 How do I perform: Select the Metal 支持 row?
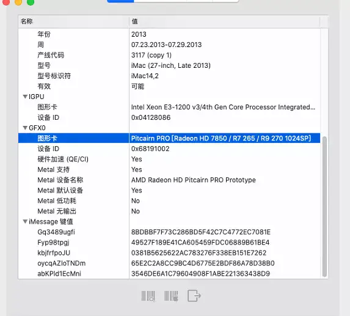(x=169, y=169)
